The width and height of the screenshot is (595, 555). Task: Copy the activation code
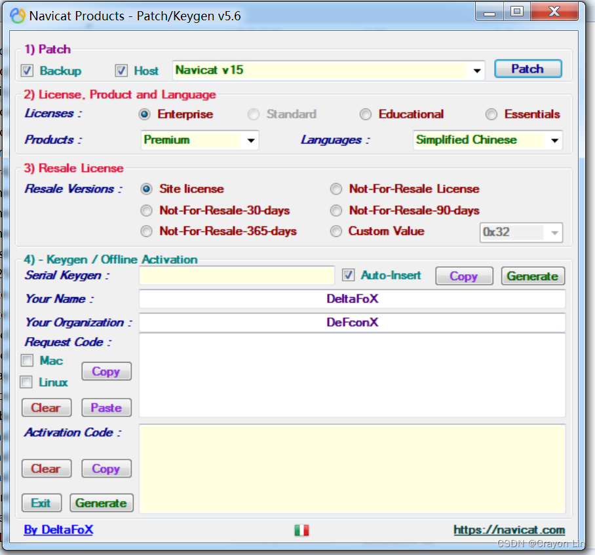tap(106, 469)
